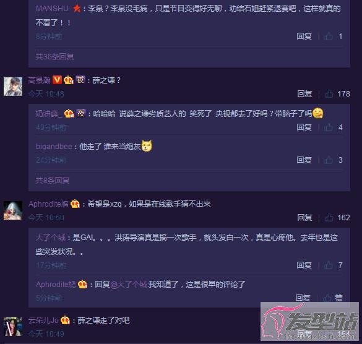Expand the 共8条回复 reply thread

pos(53,180)
